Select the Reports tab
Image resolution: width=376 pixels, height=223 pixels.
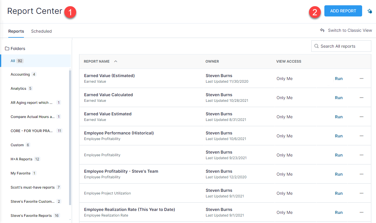point(16,31)
